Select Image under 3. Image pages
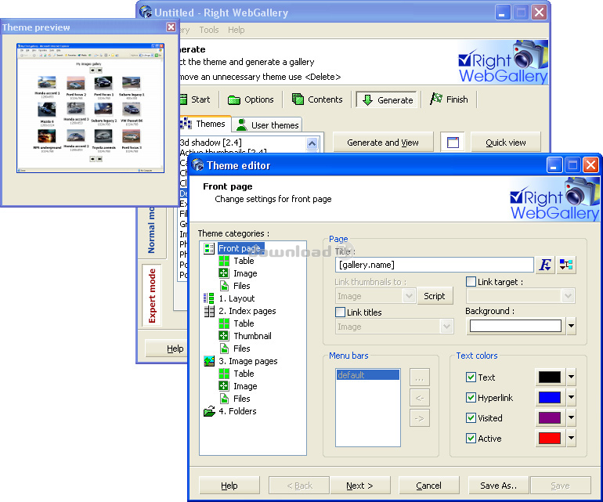The width and height of the screenshot is (603, 502). point(245,386)
